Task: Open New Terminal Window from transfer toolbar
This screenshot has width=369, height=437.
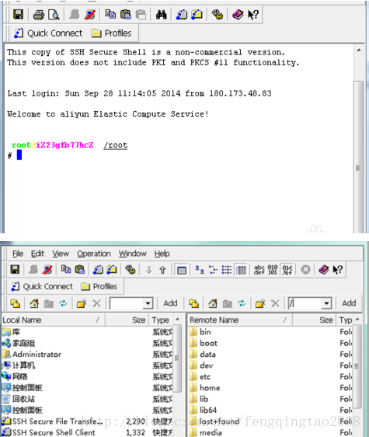Action: [x=98, y=270]
